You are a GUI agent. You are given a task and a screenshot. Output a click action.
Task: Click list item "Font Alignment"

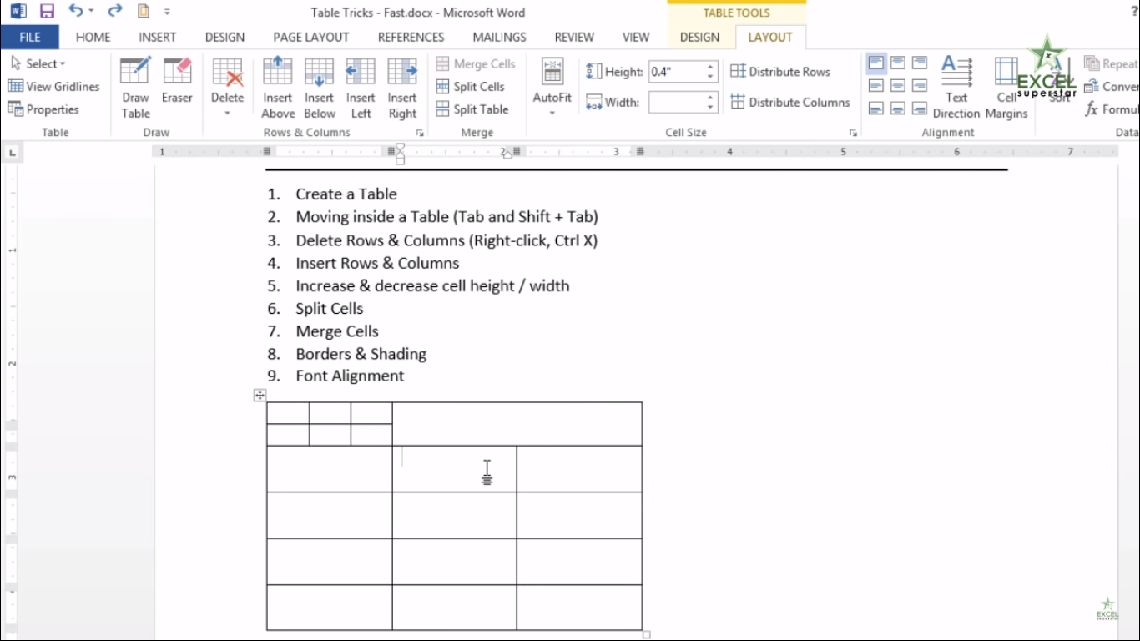[x=350, y=376]
